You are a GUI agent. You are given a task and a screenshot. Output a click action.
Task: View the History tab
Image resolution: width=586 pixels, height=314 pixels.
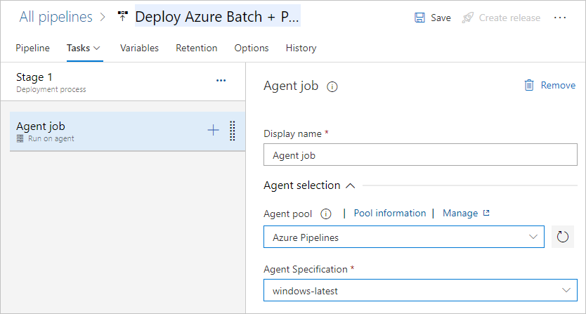click(301, 48)
